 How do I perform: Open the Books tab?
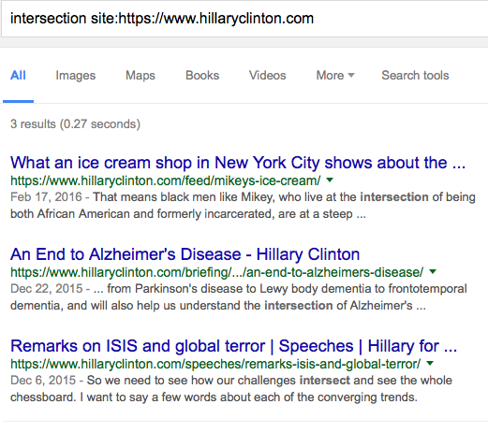pos(202,76)
